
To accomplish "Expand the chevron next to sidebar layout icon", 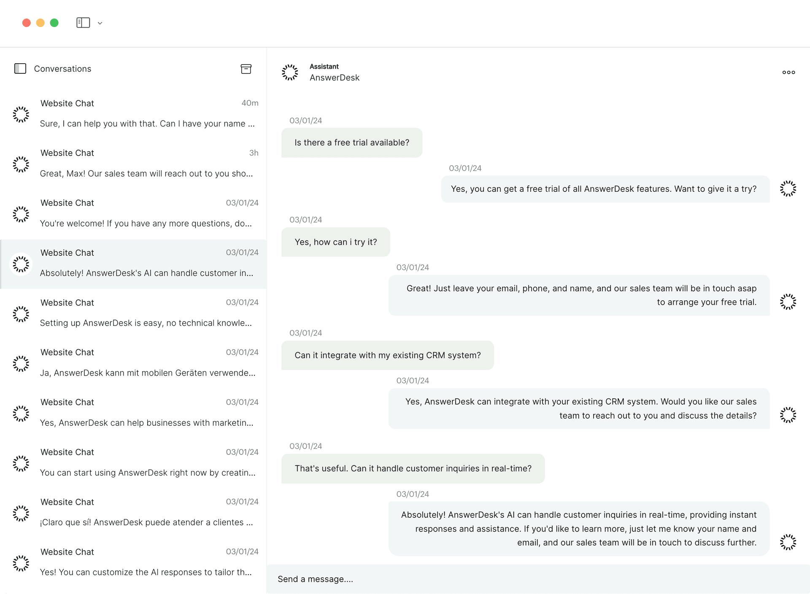I will (100, 23).
